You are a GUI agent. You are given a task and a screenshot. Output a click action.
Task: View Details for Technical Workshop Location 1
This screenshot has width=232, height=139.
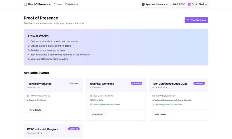pos(35,110)
